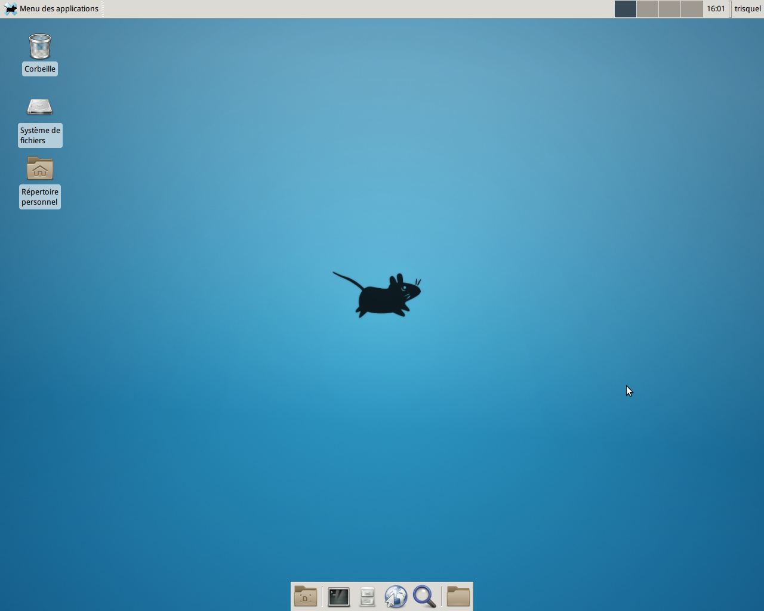The height and width of the screenshot is (611, 764).
Task: Open the trisquel user menu
Action: point(748,8)
